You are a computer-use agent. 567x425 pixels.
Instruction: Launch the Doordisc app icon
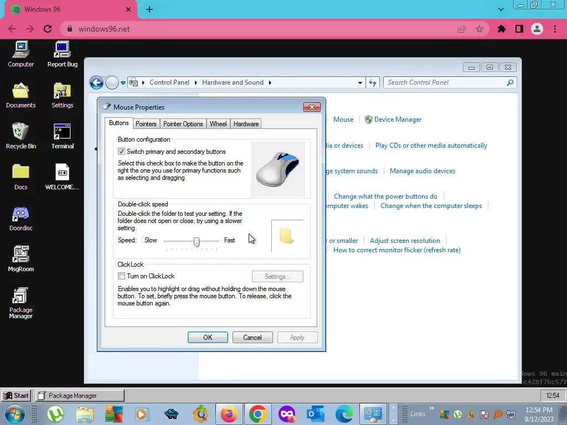click(20, 218)
